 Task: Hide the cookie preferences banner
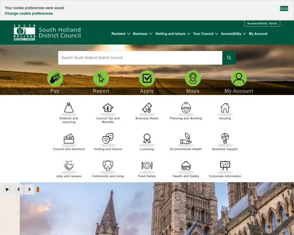pos(284,8)
